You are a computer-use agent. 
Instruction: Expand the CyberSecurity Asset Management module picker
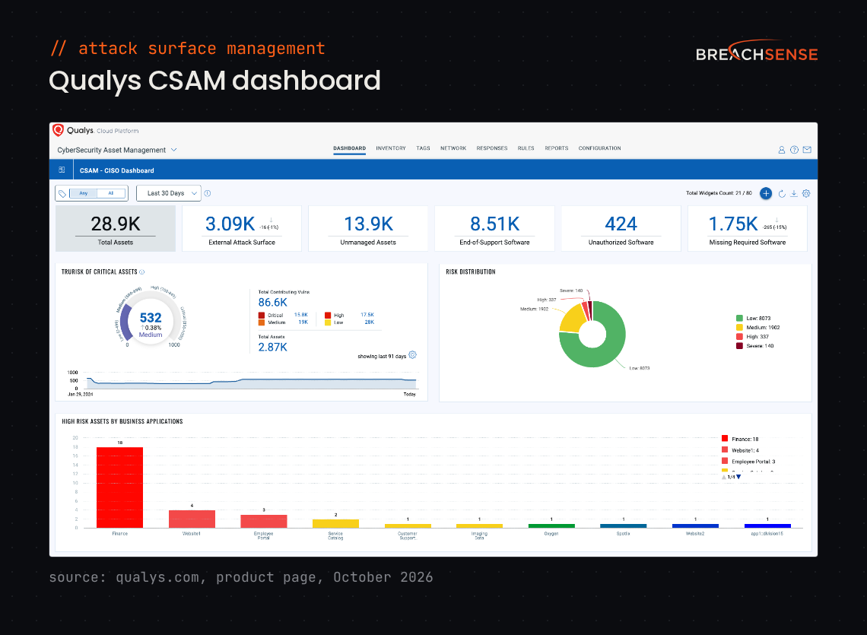pyautogui.click(x=117, y=150)
